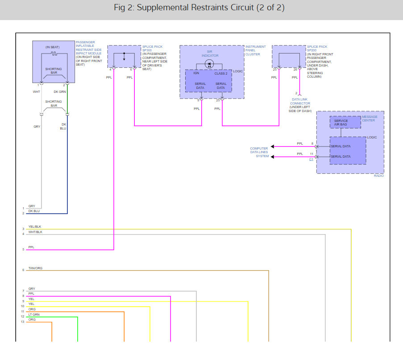The image size is (403, 355).
Task: Click the 'INSTRUMENT PANEL CLUSTER' label
Action: point(255,50)
